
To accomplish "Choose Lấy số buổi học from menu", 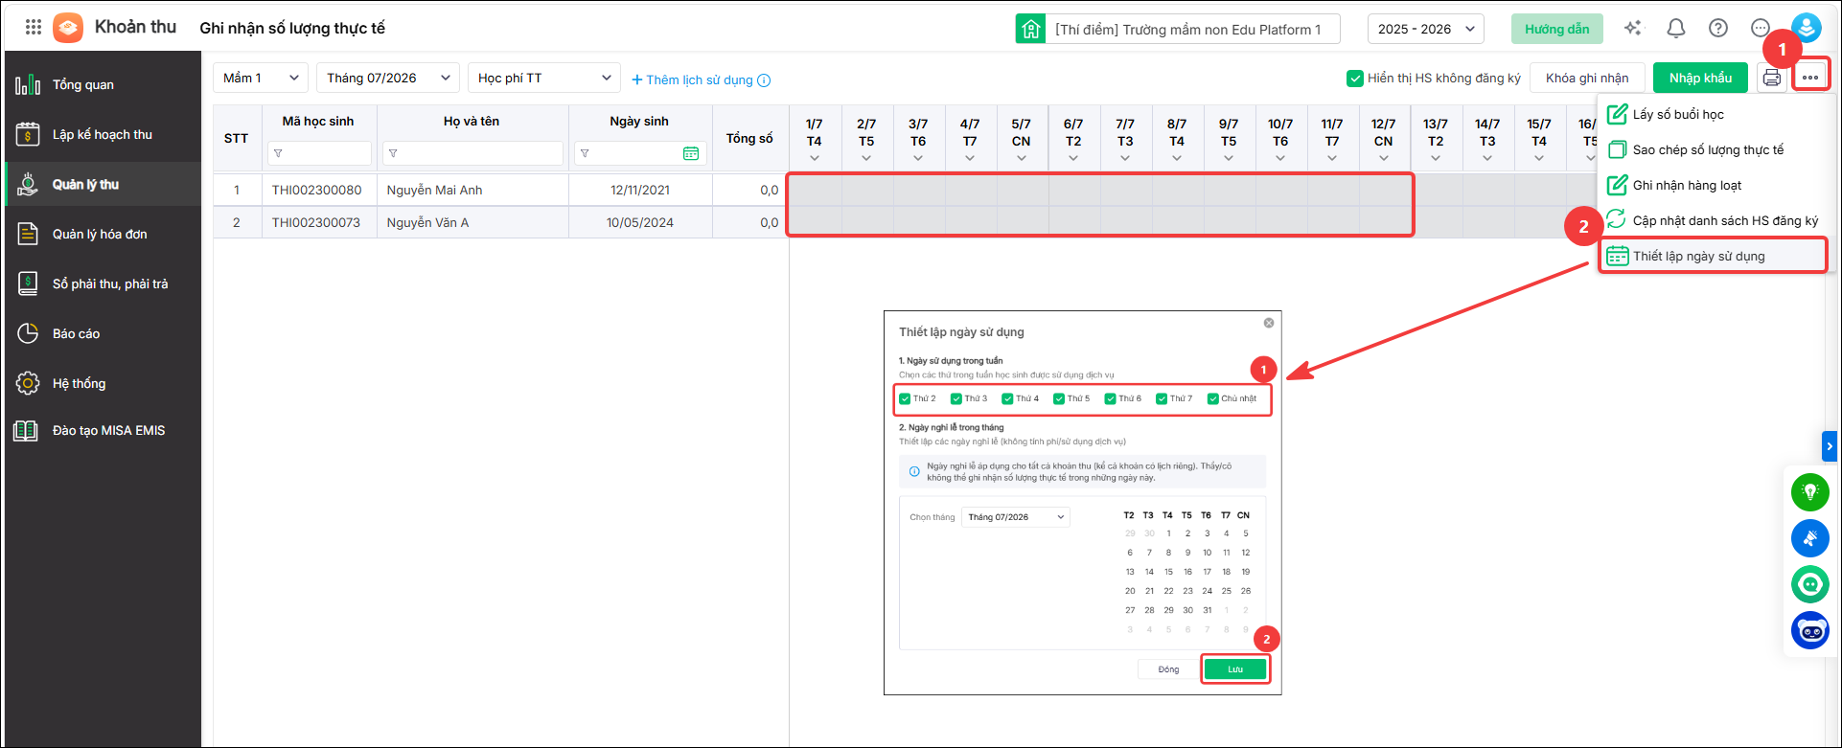I will (1714, 114).
